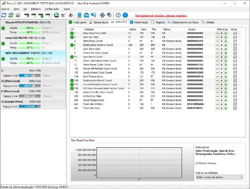Viewport: 250px width, 189px height.
Task: Click the Unregistered version, please register link
Action: [161, 16]
